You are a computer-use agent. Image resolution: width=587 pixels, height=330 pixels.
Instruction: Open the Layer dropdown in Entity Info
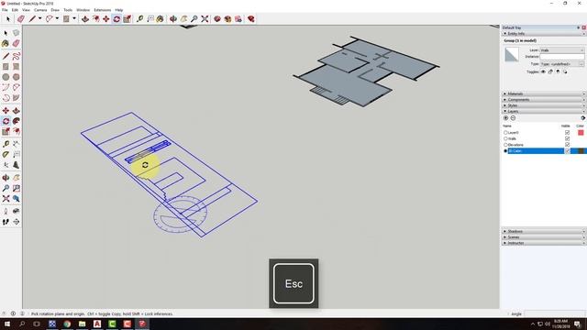coord(562,50)
